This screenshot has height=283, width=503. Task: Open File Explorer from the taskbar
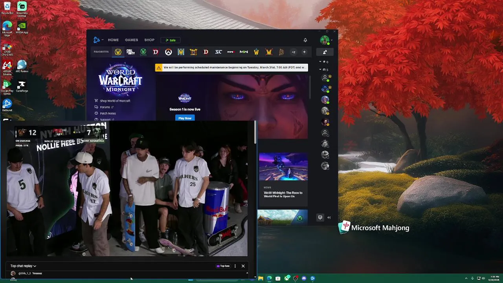click(261, 278)
